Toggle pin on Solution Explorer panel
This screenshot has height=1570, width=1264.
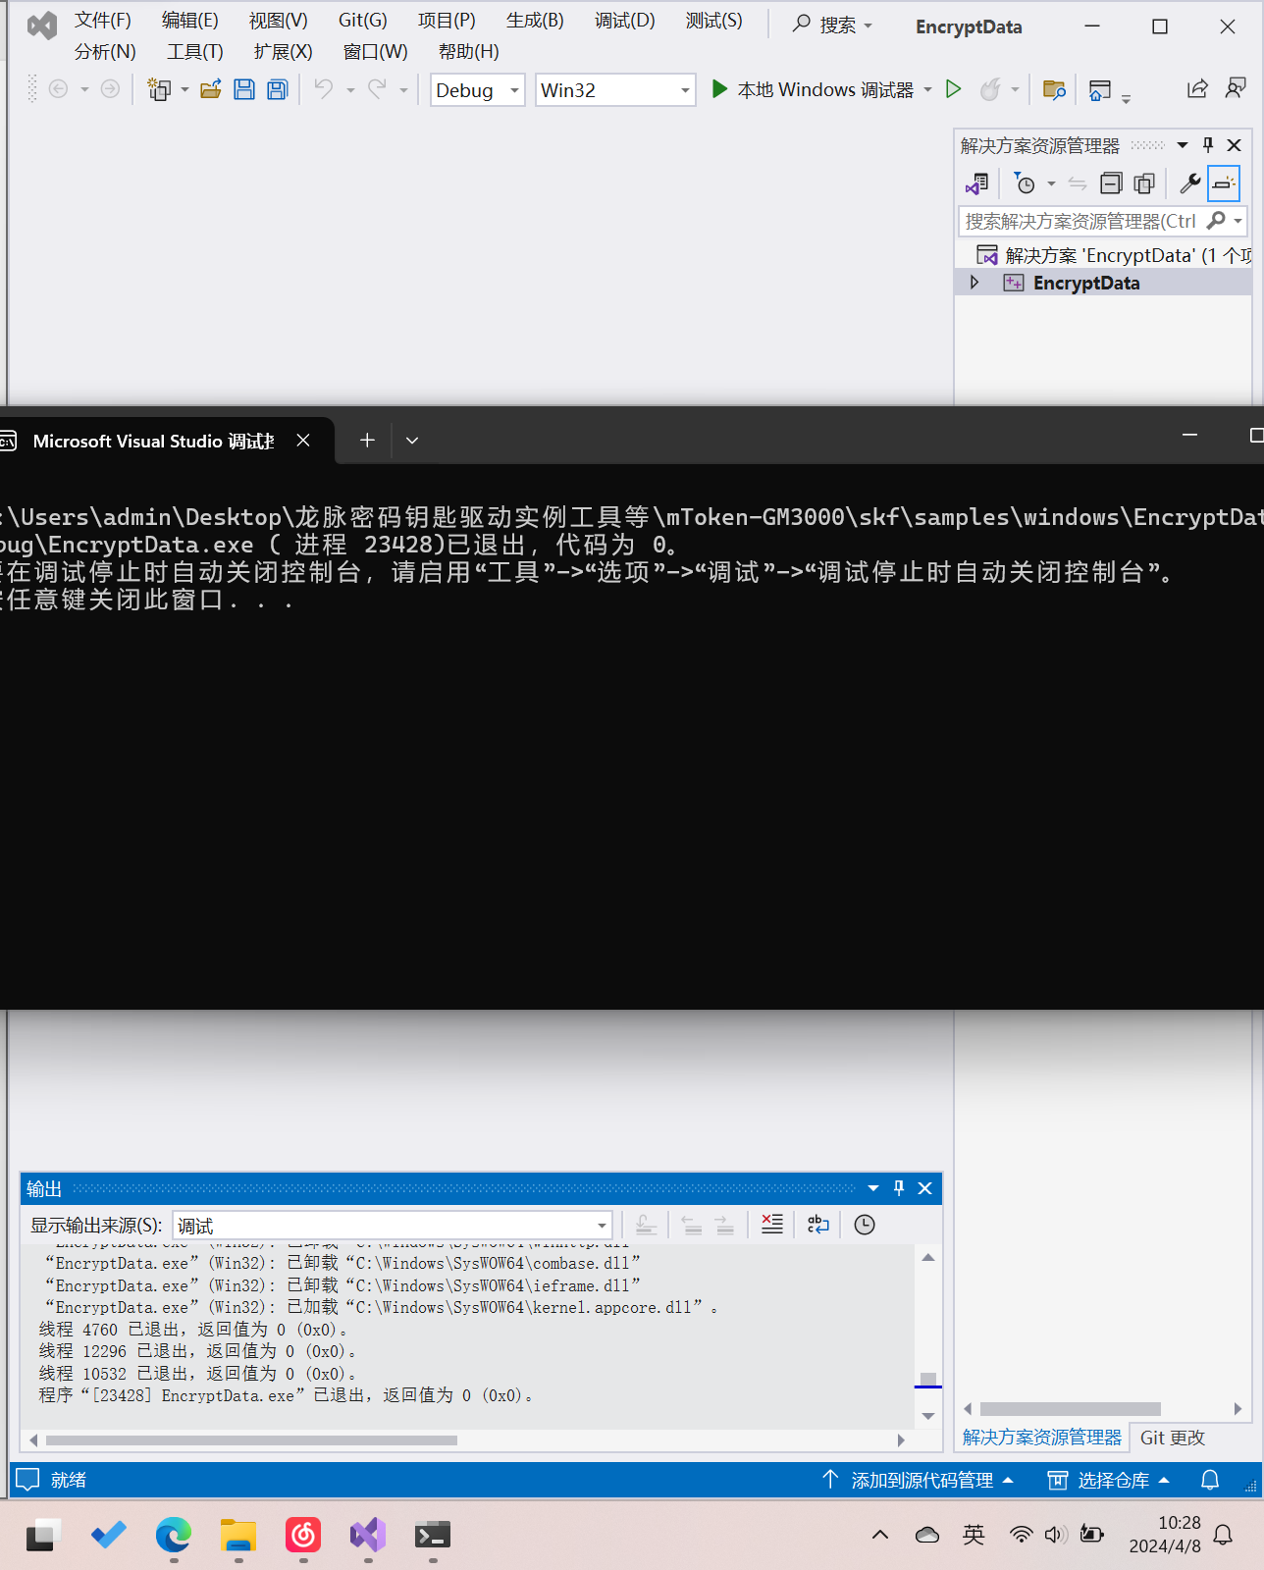1208,145
